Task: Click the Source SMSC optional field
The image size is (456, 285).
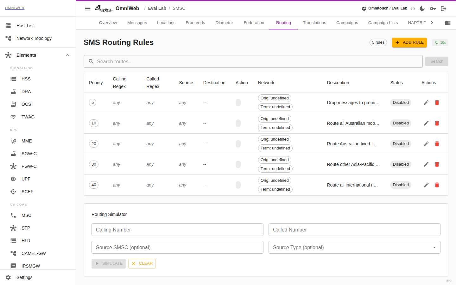Action: tap(177, 247)
